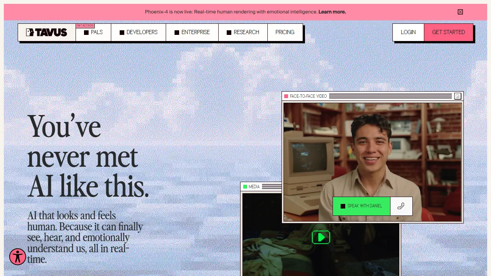Click the Tavus logo

click(x=46, y=32)
